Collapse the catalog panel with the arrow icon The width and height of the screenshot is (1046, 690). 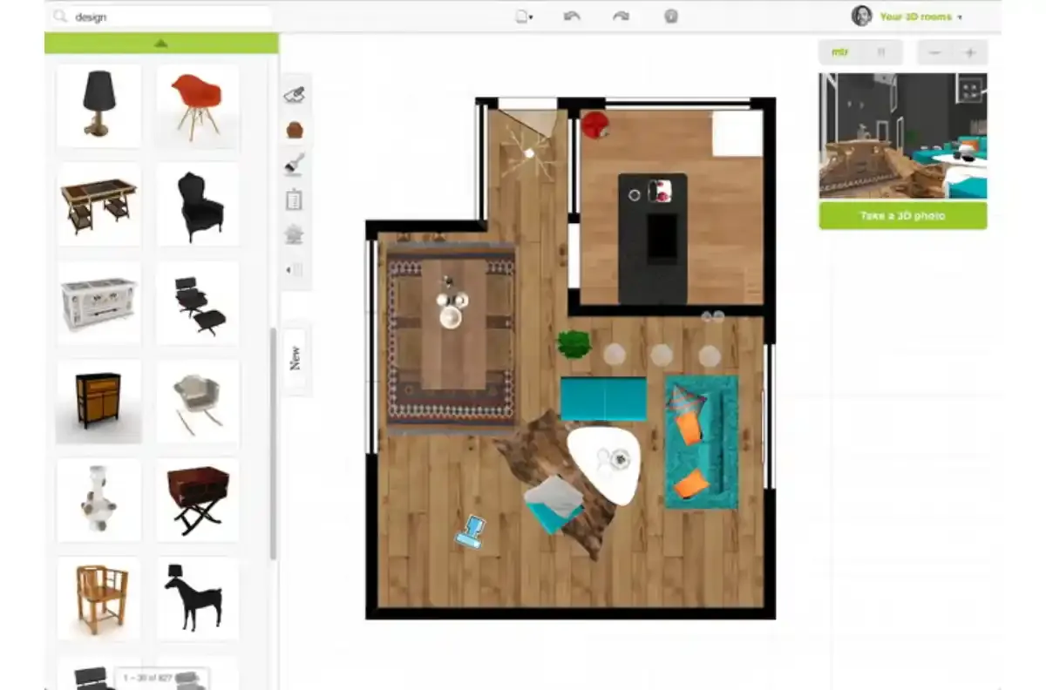(x=294, y=270)
